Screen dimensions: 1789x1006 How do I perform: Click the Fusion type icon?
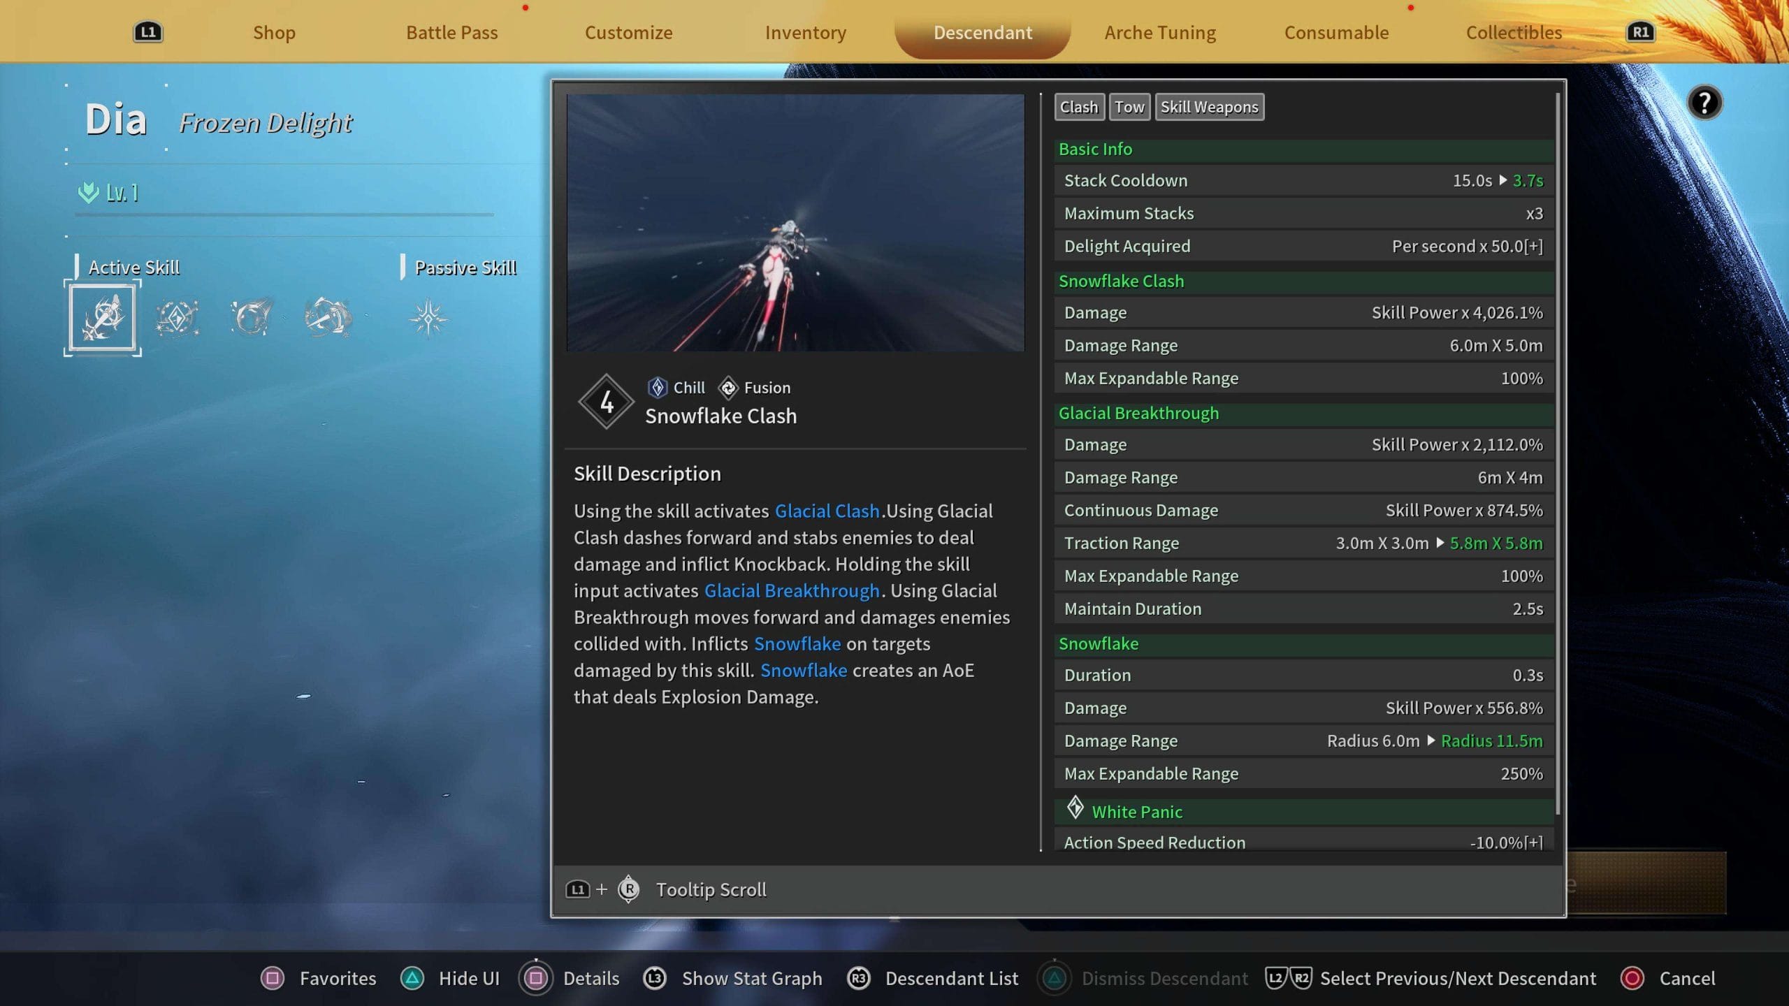tap(728, 387)
